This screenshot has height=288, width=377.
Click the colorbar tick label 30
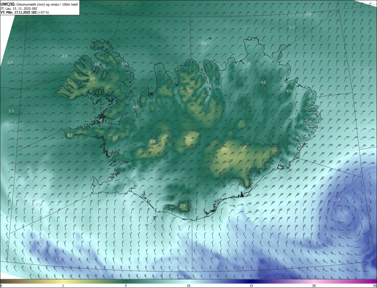pos(314,286)
